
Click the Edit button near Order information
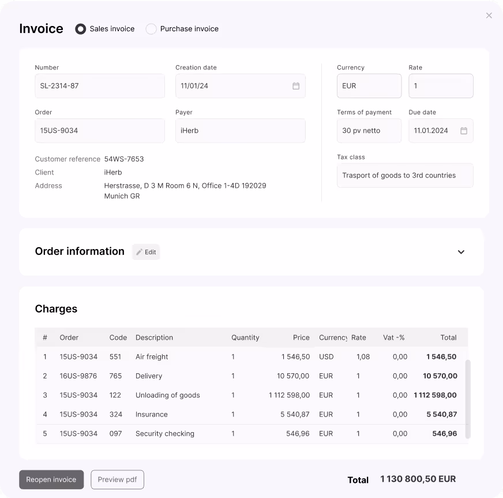point(146,251)
